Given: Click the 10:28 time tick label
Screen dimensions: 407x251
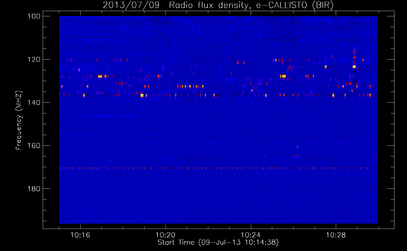Looking at the screenshot, I should tap(336, 235).
